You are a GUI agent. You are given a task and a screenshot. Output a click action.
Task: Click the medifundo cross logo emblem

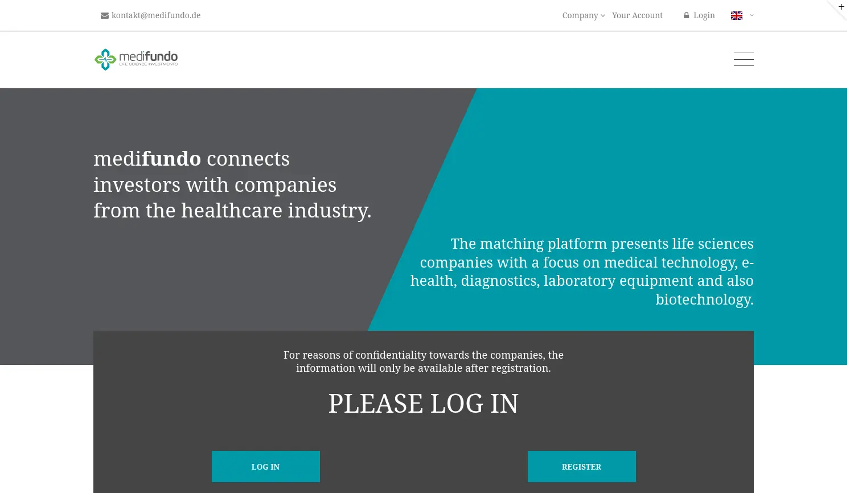pos(105,59)
